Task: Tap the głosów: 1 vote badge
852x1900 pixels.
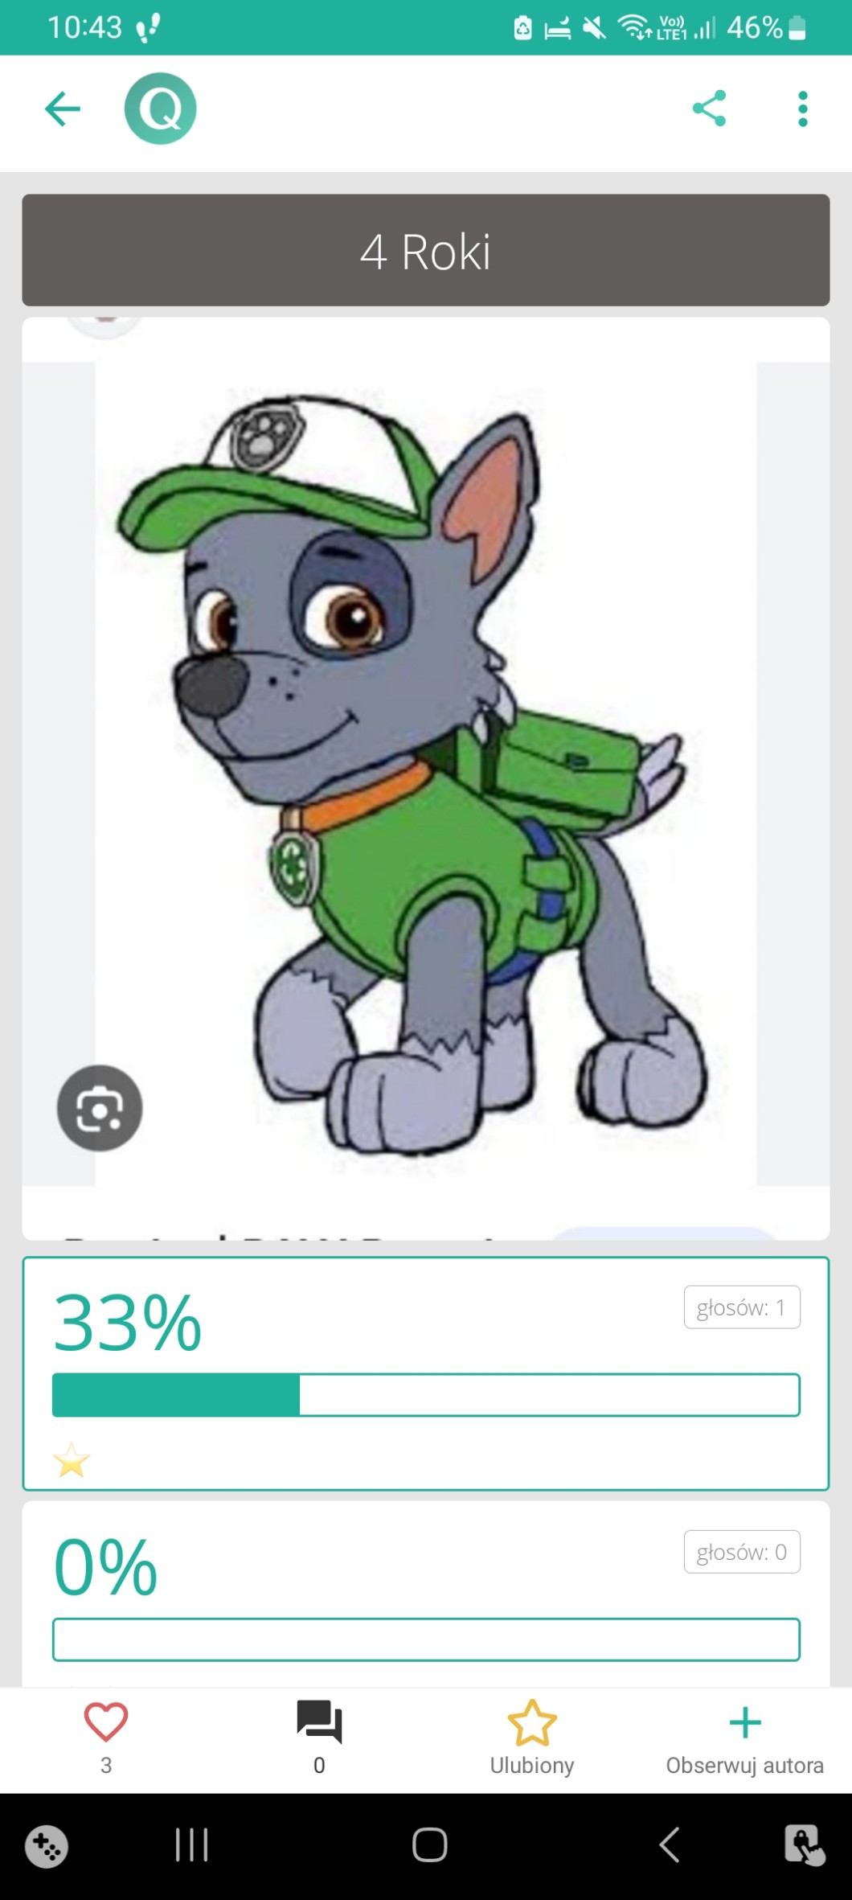Action: (x=742, y=1307)
